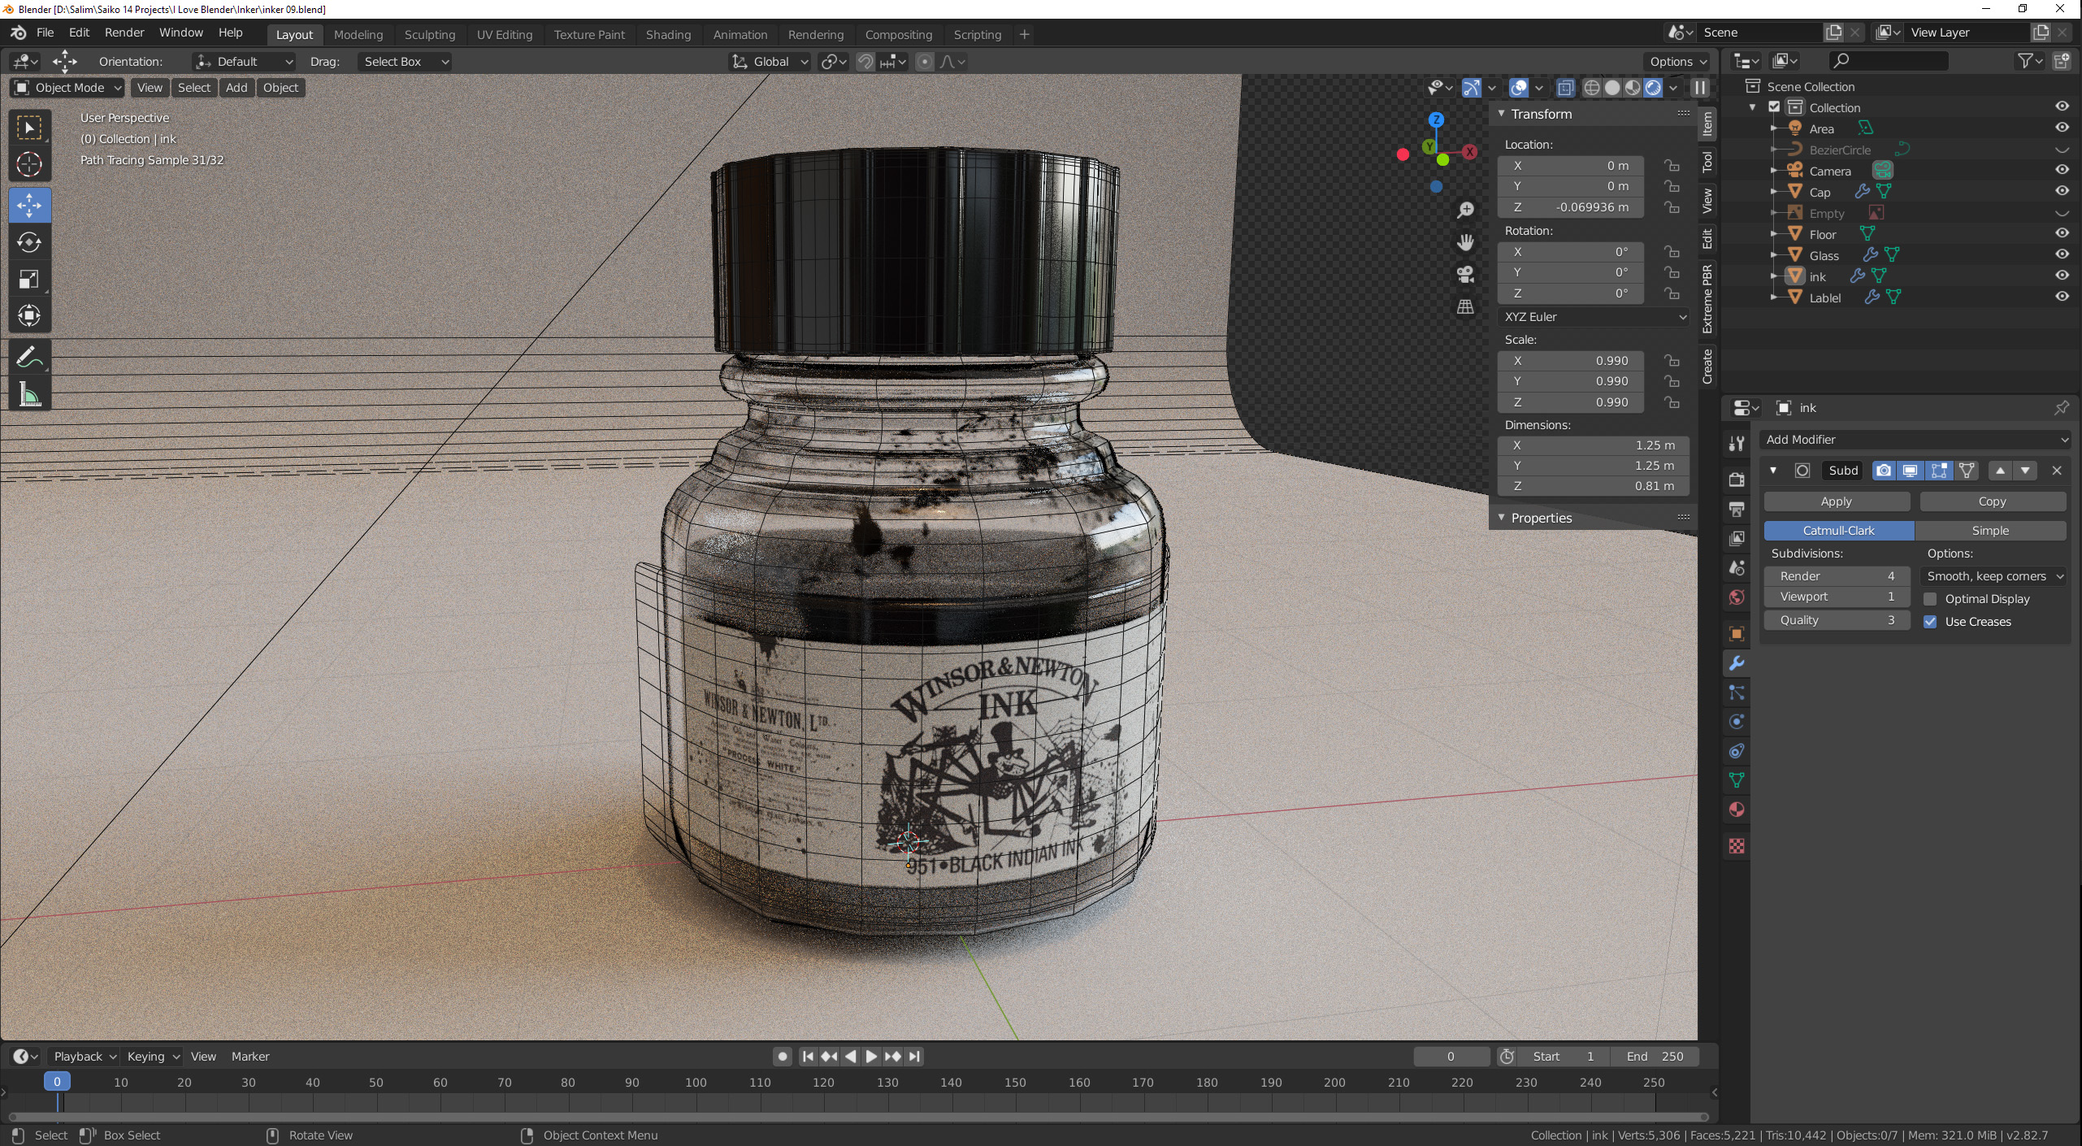Switch viewport to Solid shading mode
The width and height of the screenshot is (2082, 1146).
[1612, 87]
